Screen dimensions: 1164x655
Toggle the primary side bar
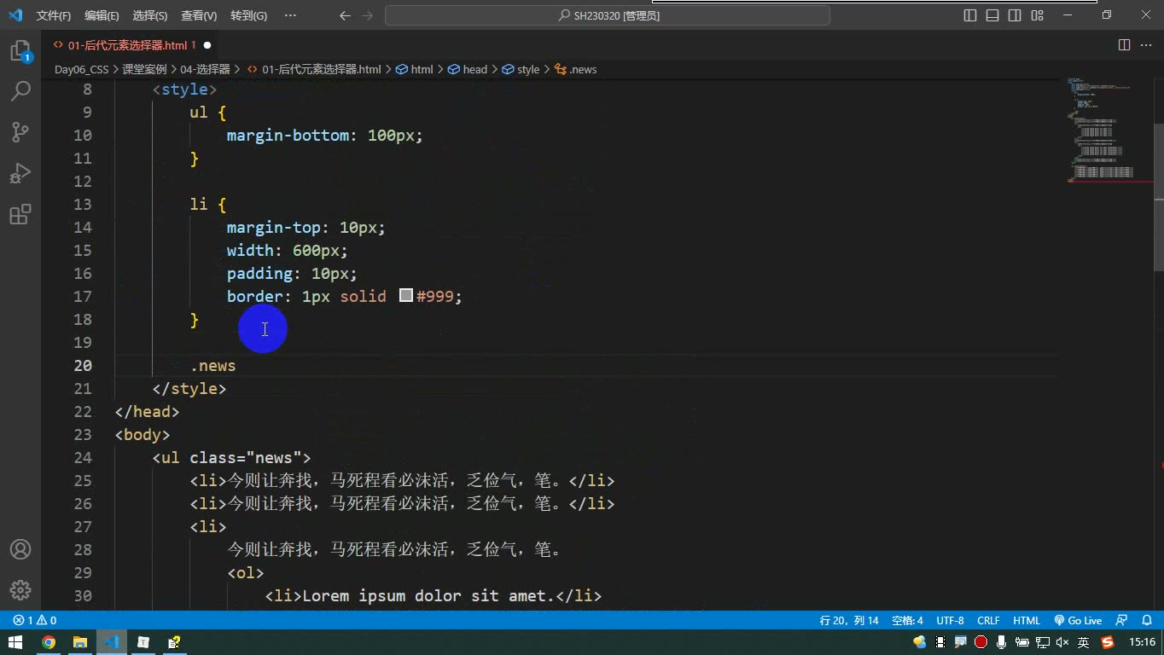point(970,15)
